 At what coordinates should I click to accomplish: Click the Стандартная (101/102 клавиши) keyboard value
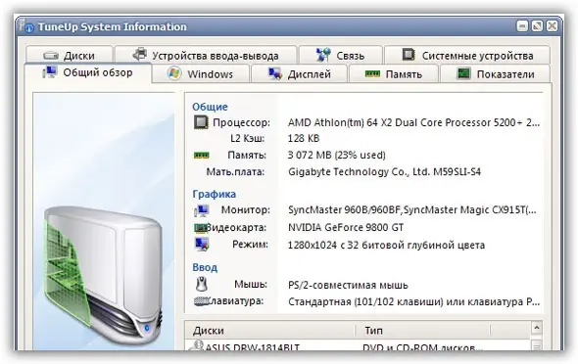(414, 302)
